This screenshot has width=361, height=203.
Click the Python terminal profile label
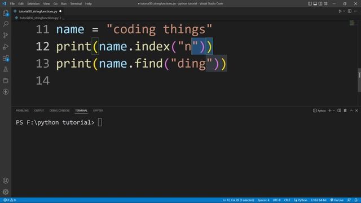click(x=319, y=111)
